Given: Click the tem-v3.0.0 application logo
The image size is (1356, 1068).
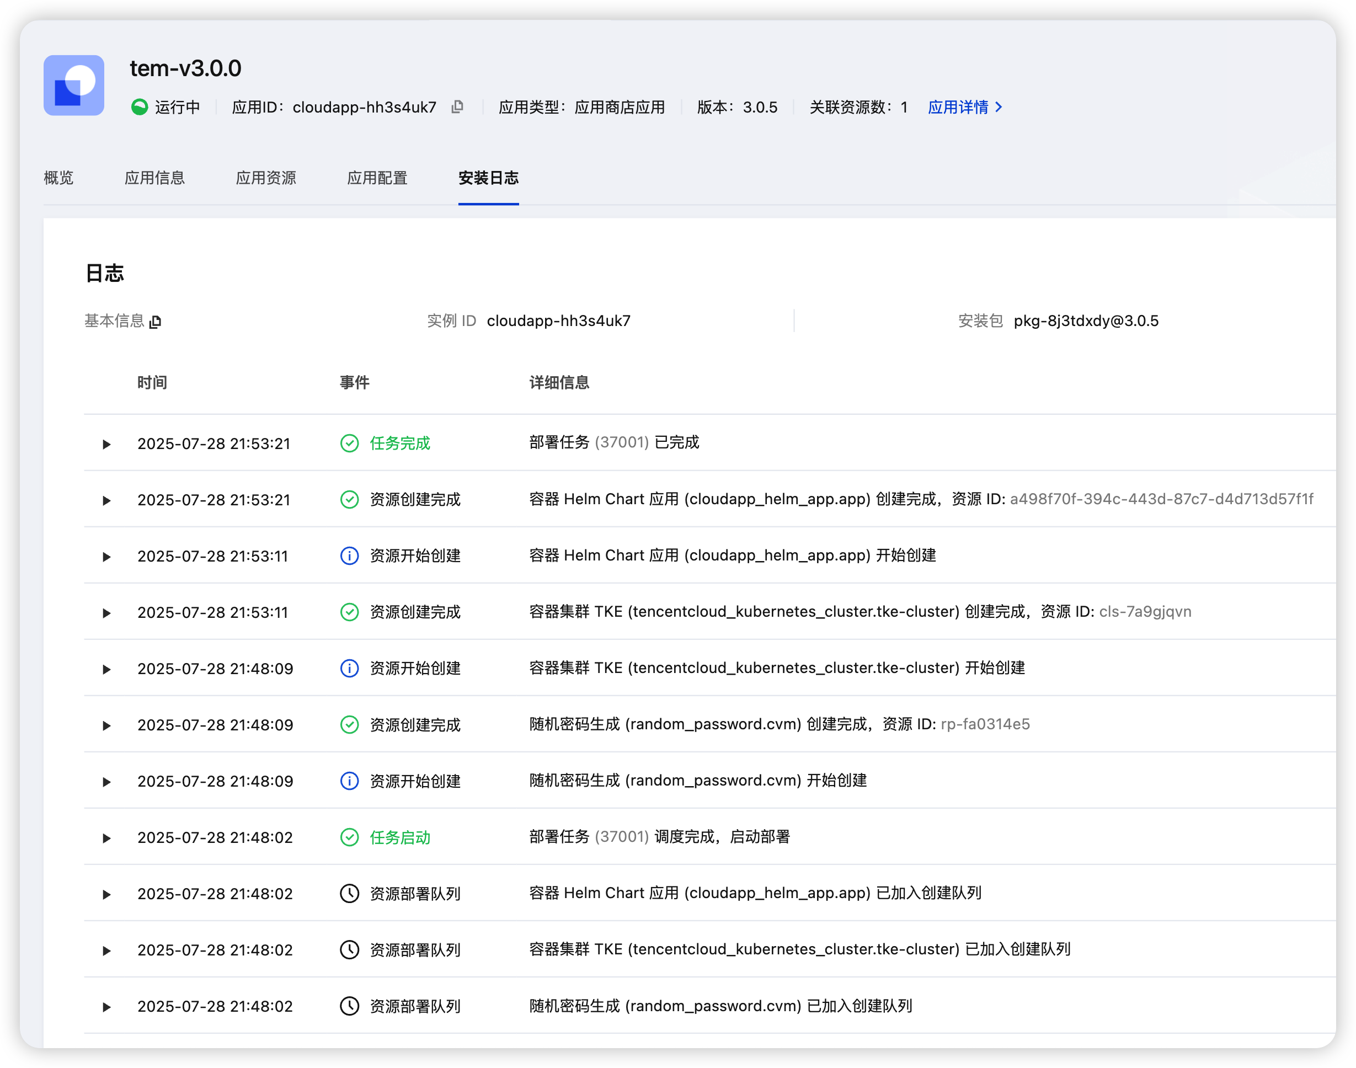Looking at the screenshot, I should 74,85.
